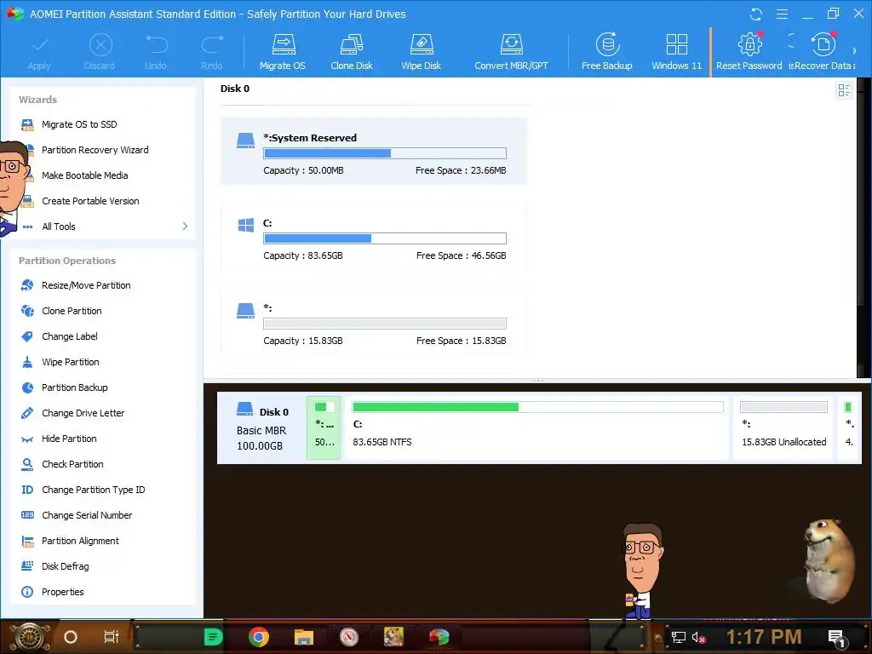Click the Undo arrow icon
Image resolution: width=872 pixels, height=654 pixels.
pyautogui.click(x=156, y=53)
